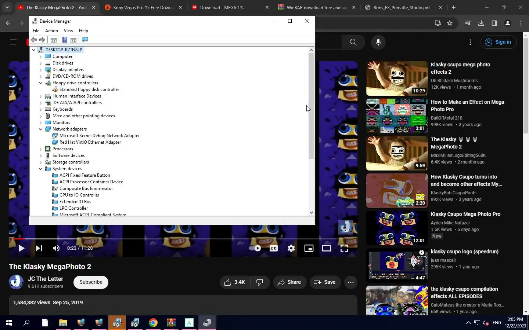The width and height of the screenshot is (529, 330).
Task: Play the paused video
Action: (21, 248)
